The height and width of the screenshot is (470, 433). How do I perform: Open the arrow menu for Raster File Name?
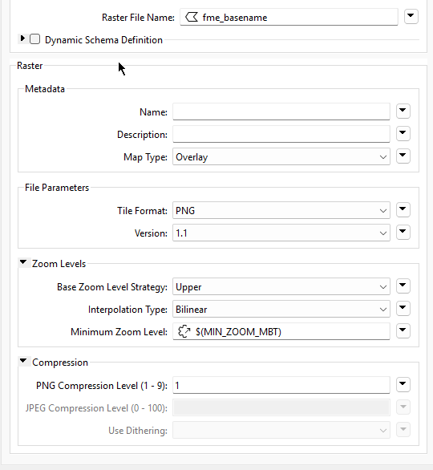coord(411,16)
